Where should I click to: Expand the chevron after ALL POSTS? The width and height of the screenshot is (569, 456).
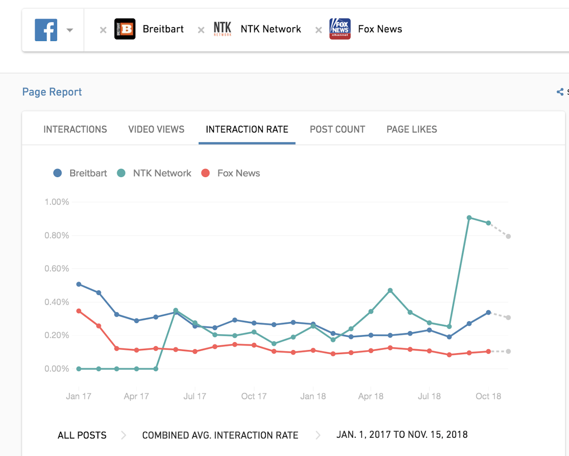click(x=123, y=435)
